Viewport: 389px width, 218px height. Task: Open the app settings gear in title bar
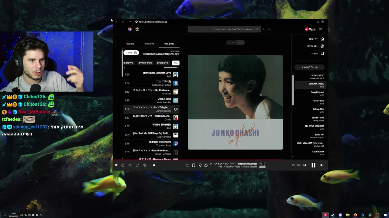coord(322,22)
